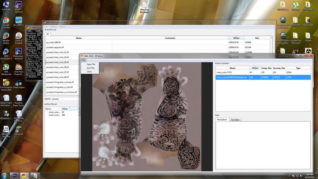Screen dimensions: 318x179
Task: Open the NBA2K16 Shortcut desktop icon
Action: (x=6, y=132)
